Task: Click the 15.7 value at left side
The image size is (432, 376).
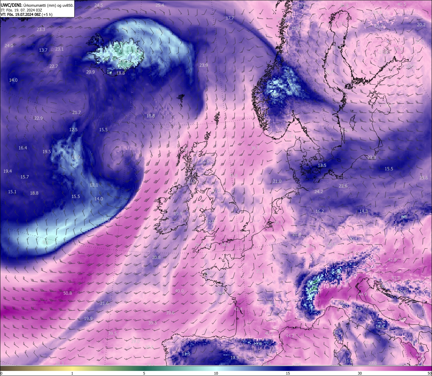Action: [x=25, y=177]
